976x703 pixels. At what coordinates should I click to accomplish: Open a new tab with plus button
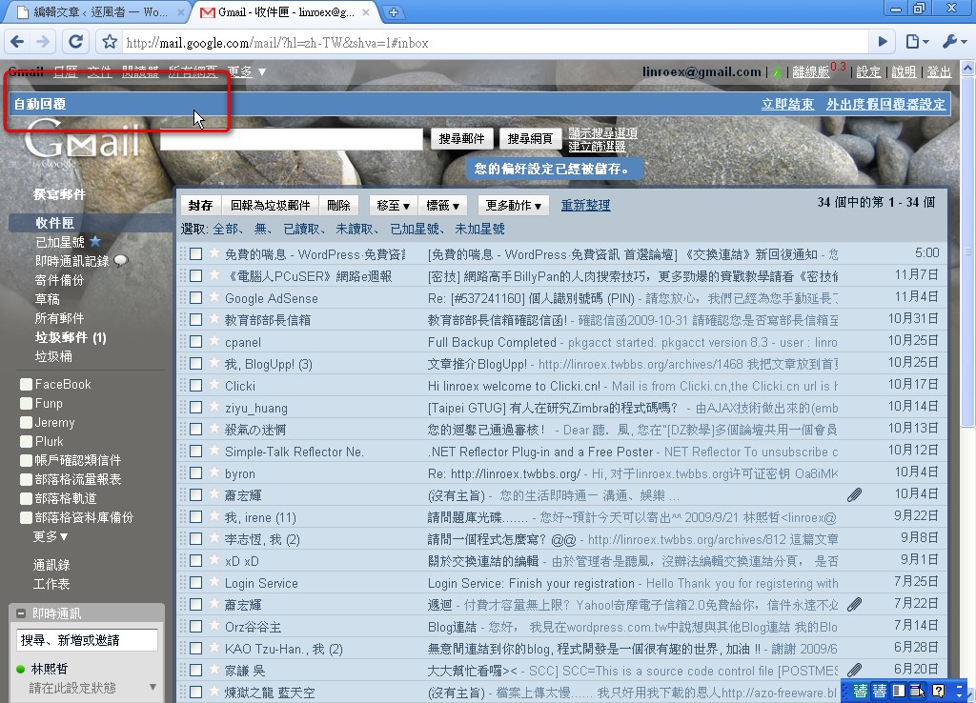click(394, 11)
